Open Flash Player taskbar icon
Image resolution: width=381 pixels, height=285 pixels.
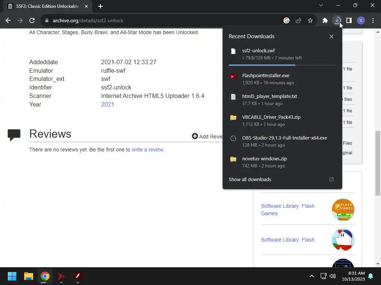78,276
